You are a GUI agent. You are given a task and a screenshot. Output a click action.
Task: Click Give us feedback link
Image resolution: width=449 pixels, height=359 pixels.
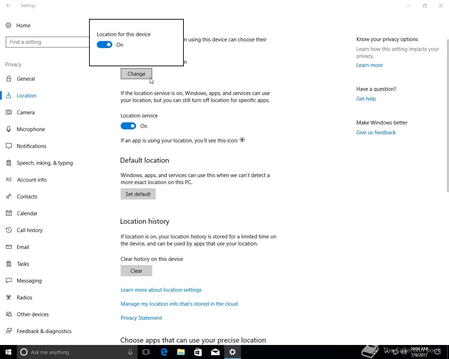click(x=376, y=133)
